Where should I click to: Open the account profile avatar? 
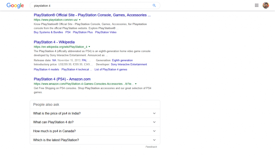click(266, 5)
